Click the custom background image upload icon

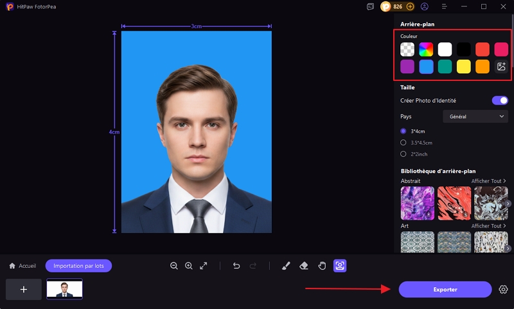(501, 67)
